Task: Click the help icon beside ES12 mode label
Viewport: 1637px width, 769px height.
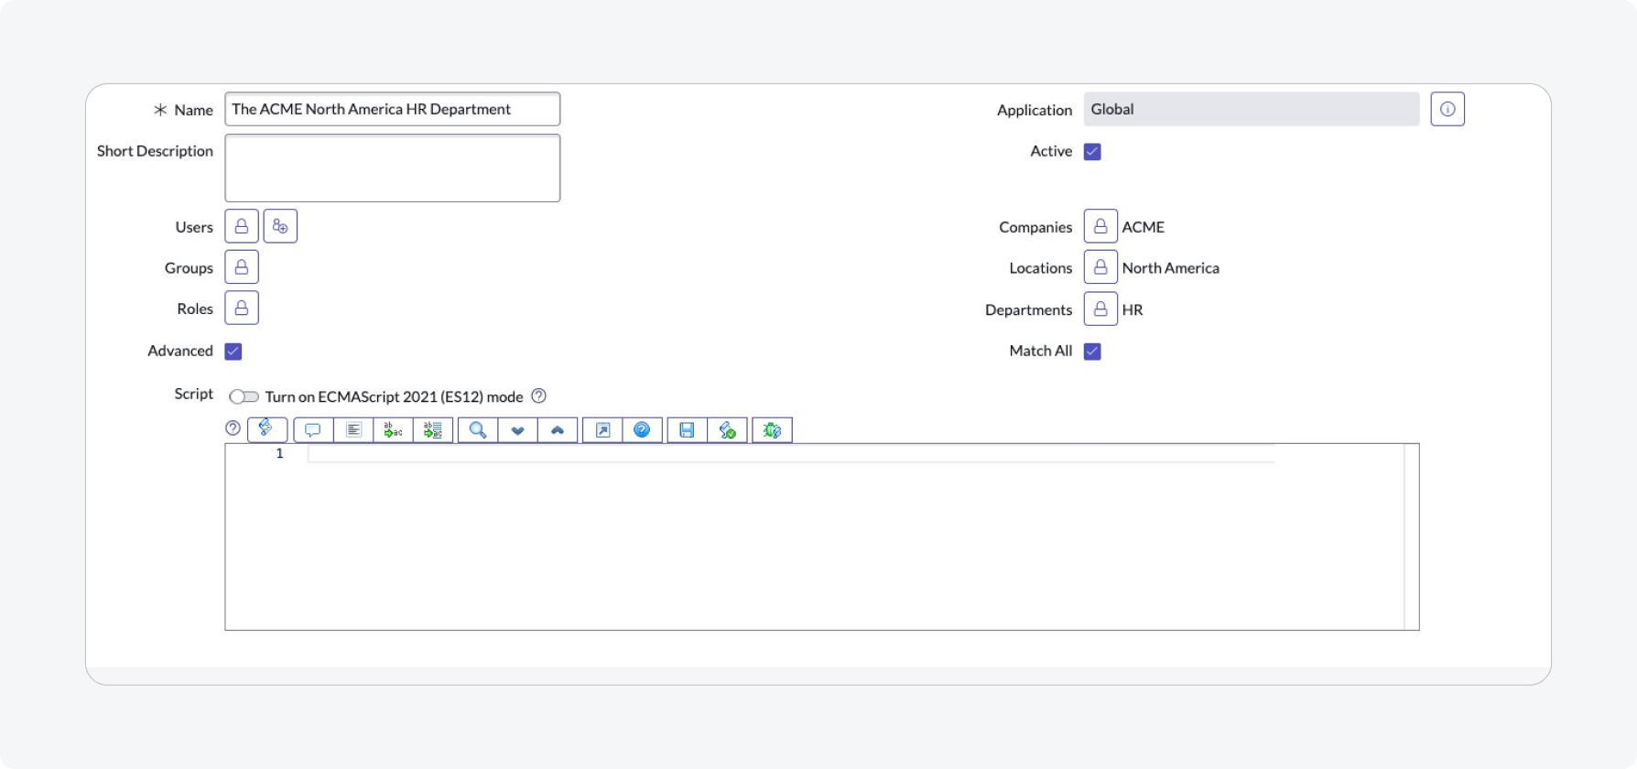Action: click(539, 396)
